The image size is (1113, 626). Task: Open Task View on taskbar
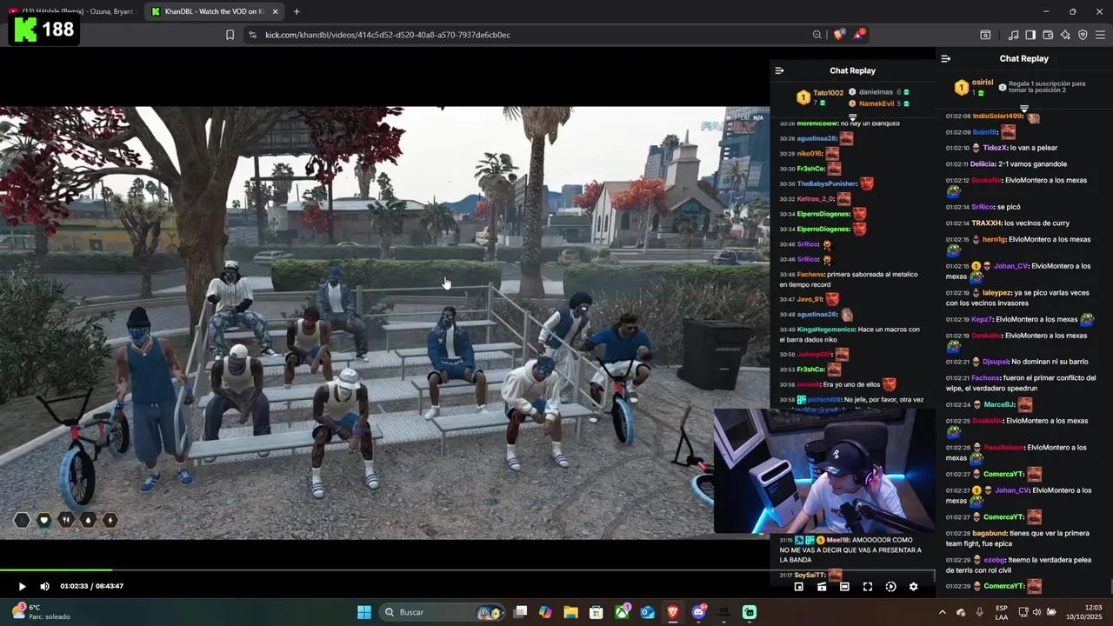[520, 612]
